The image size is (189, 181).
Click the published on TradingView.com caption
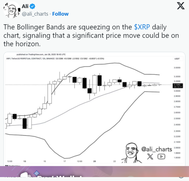(x=41, y=54)
